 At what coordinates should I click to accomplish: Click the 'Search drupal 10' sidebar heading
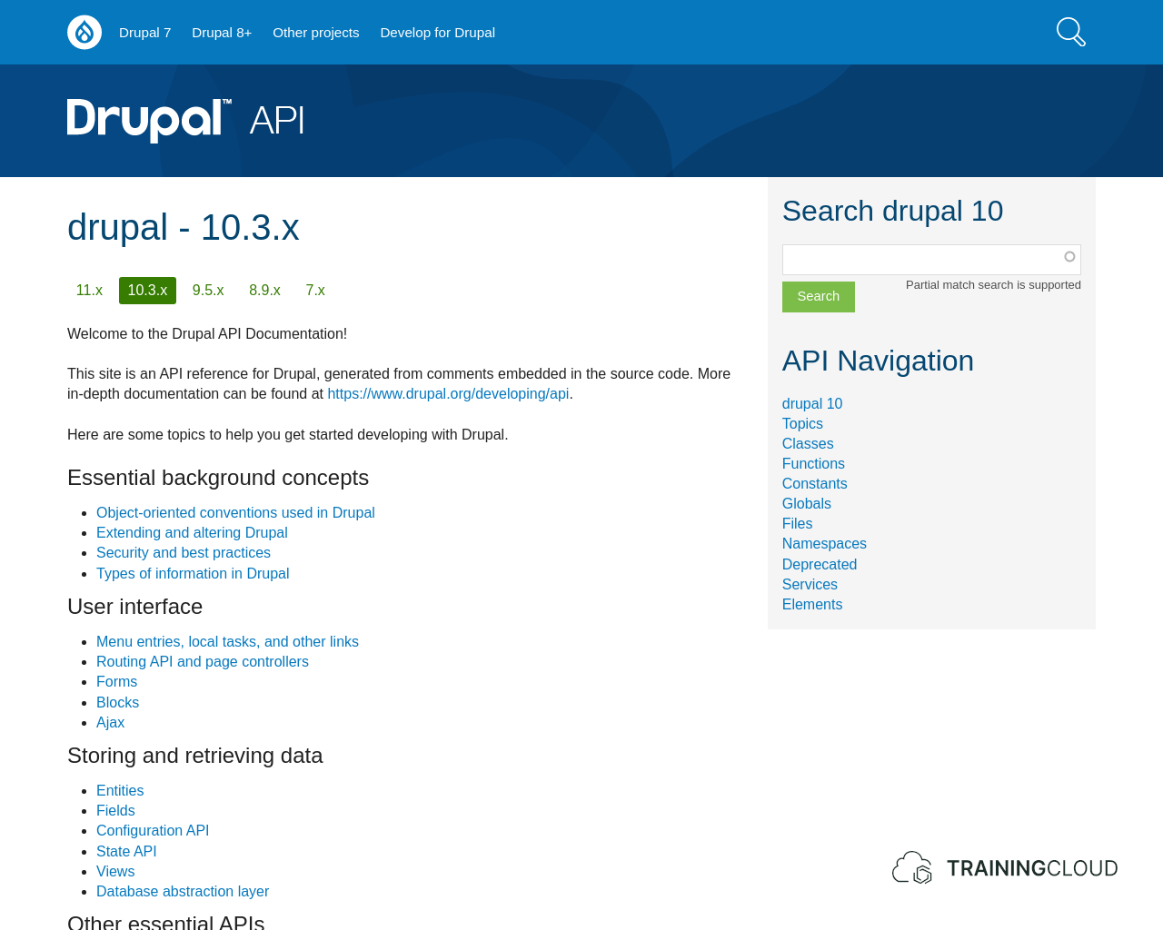tap(892, 211)
